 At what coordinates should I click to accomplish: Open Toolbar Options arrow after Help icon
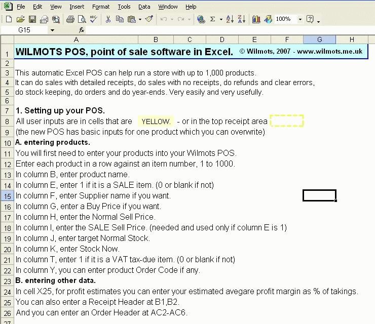[x=318, y=21]
